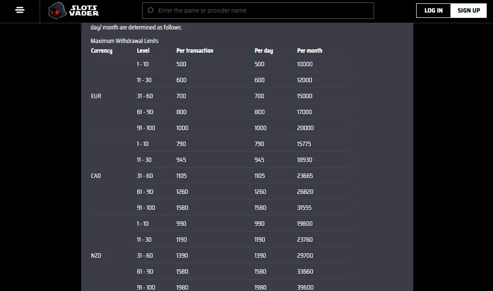Click the per day value 1390

pyautogui.click(x=260, y=255)
